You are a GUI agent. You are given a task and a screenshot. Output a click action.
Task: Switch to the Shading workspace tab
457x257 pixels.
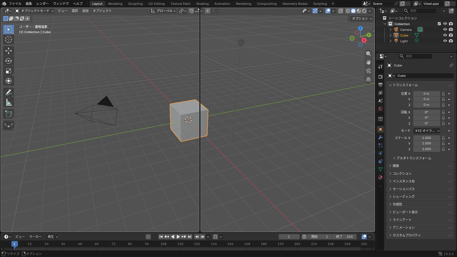click(202, 4)
